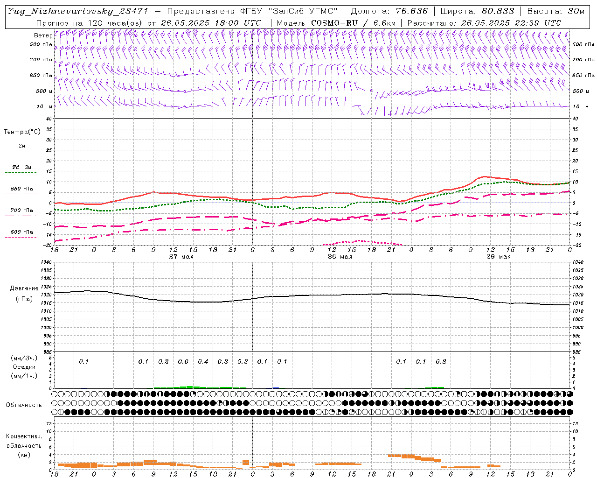Click the model name COSMO-RU / 6.6км

pos(354,23)
